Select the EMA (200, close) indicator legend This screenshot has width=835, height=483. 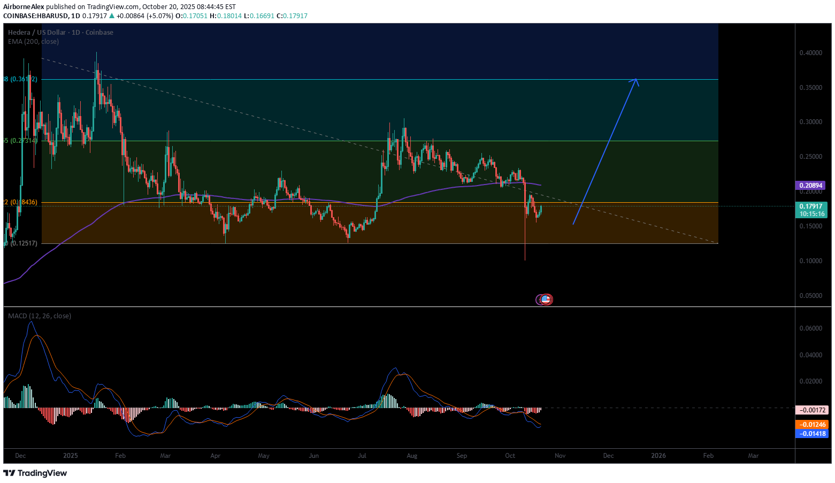[x=33, y=42]
